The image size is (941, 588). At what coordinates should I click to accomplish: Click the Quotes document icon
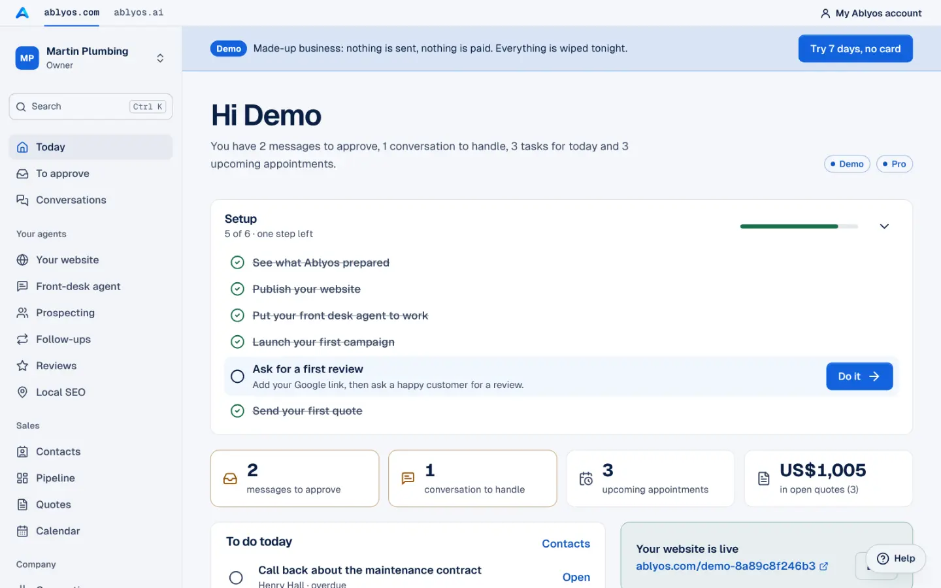point(22,504)
